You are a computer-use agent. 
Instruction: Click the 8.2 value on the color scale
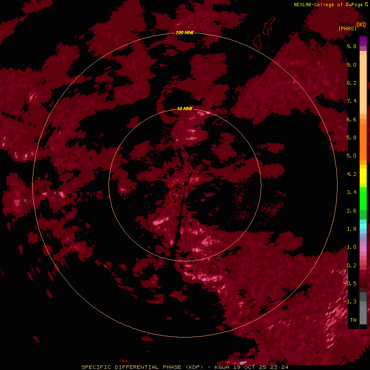tap(351, 83)
